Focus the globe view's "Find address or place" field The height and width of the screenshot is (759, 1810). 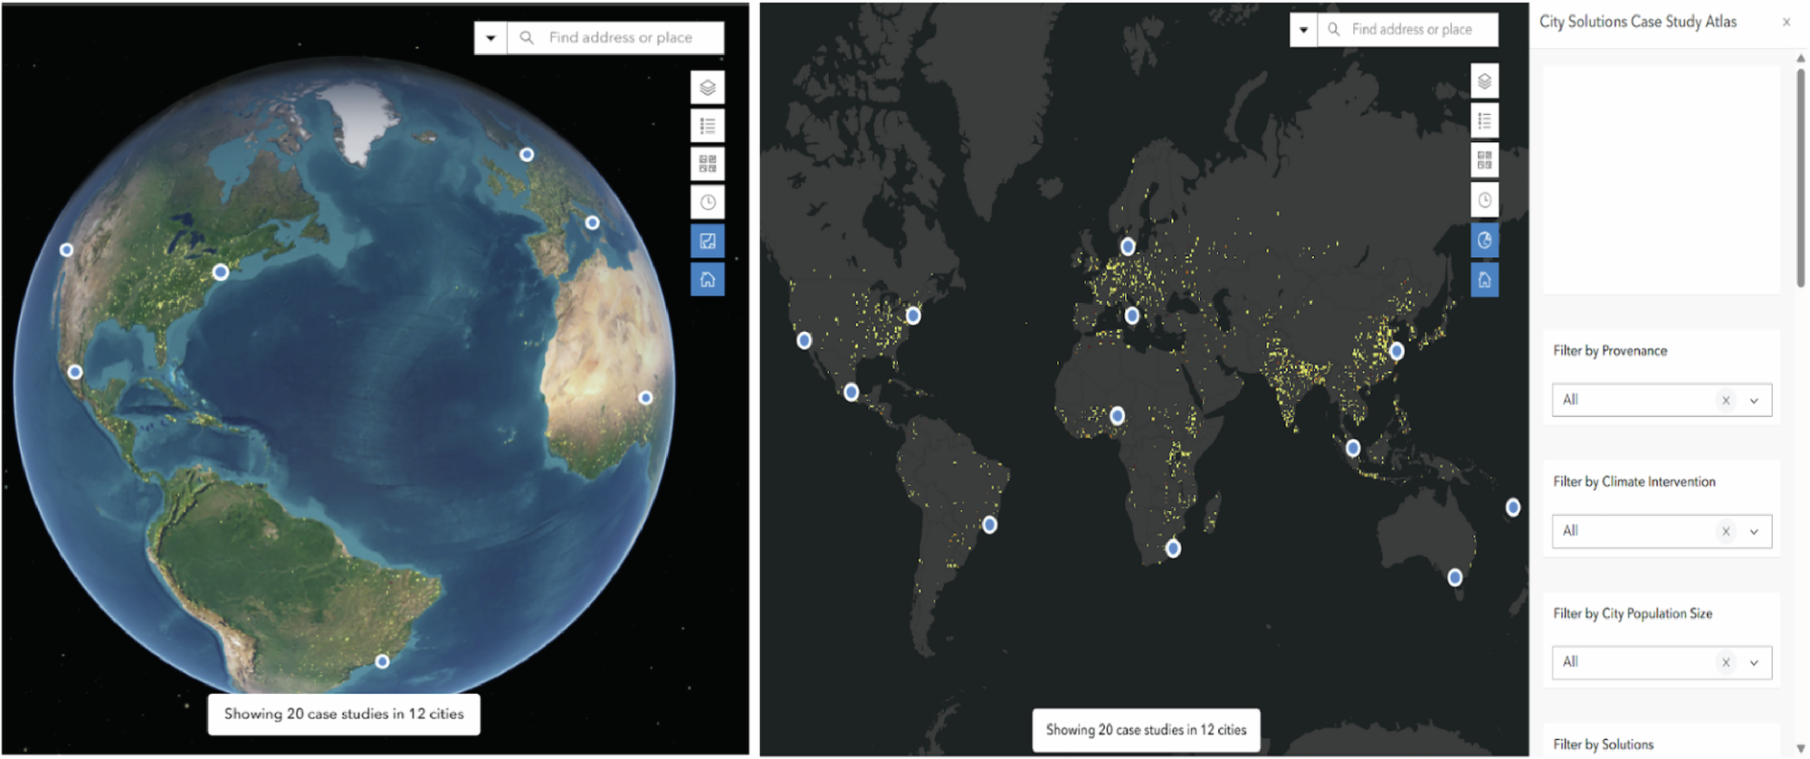click(x=615, y=38)
